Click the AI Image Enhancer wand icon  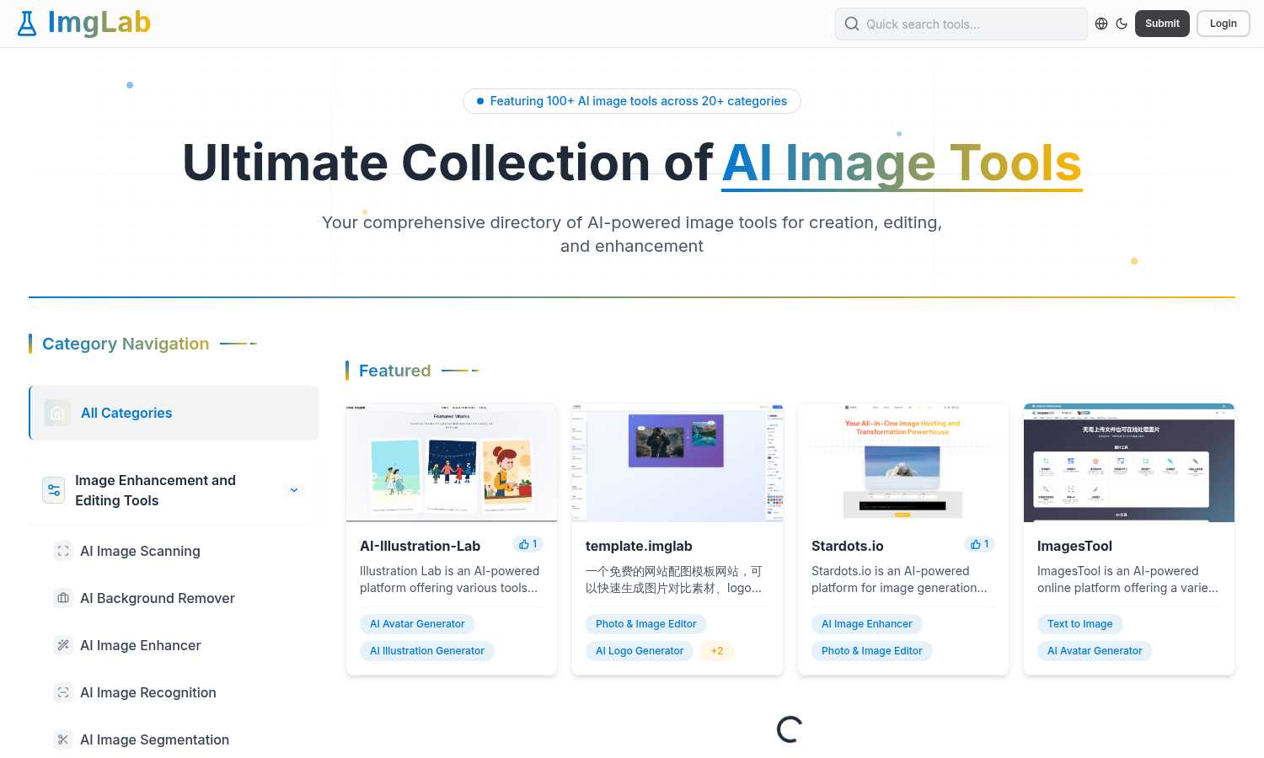coord(63,645)
